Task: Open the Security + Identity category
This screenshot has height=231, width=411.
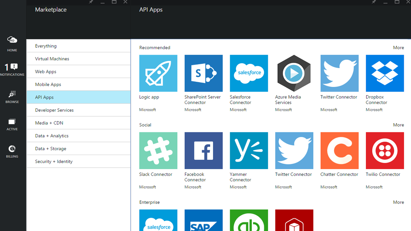Action: coord(78,162)
